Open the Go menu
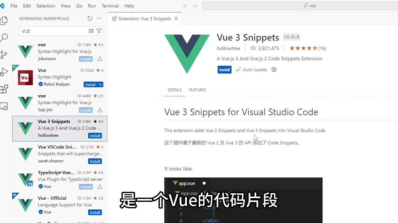Image resolution: width=398 pixels, height=223 pixels. (x=79, y=6)
